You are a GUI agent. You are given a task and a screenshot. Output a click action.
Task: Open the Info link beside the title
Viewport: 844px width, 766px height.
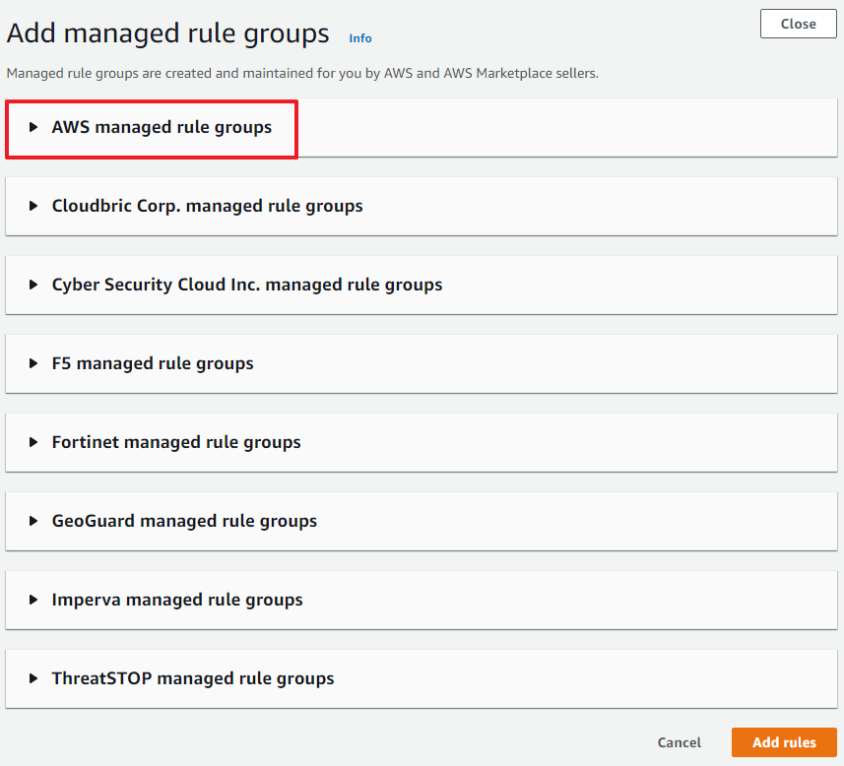[360, 38]
